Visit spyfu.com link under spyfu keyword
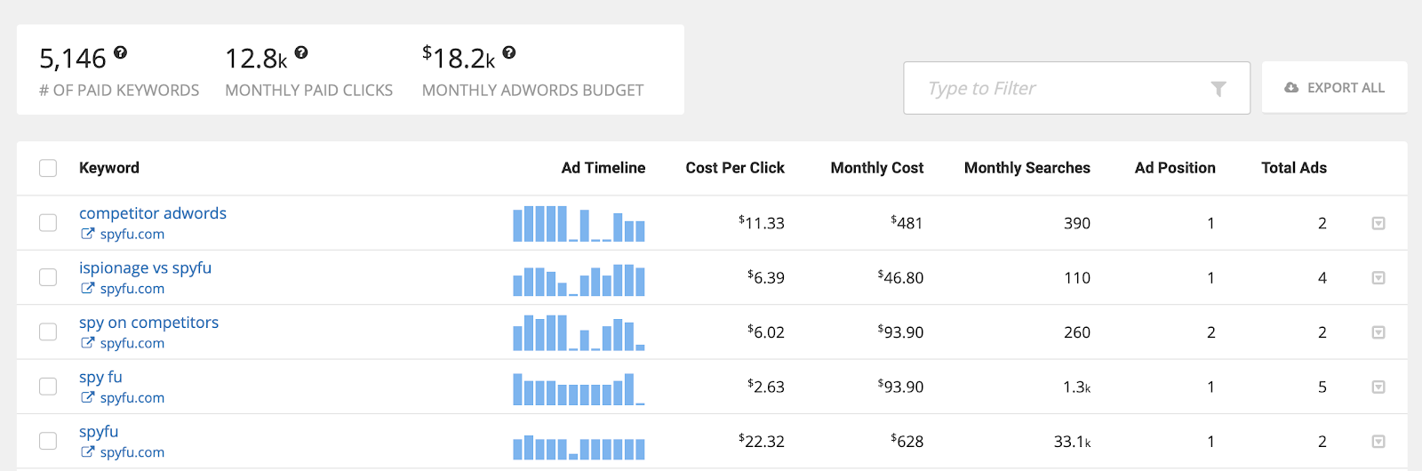This screenshot has width=1422, height=471. [x=132, y=452]
